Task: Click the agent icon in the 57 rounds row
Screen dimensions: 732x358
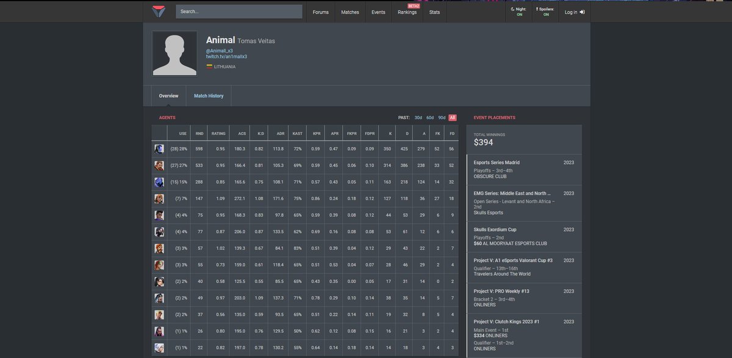Action: pos(159,248)
